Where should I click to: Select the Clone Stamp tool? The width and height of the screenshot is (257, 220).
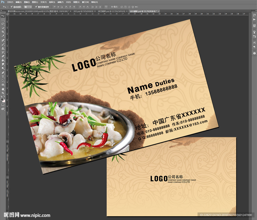coord(3,48)
